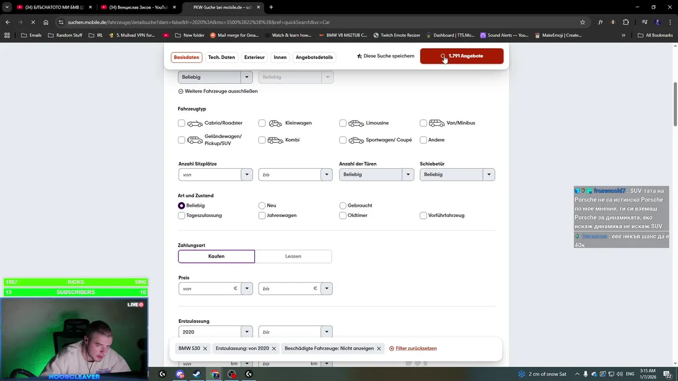The image size is (678, 381).
Task: Open the Schiebetür dropdown
Action: 457,175
